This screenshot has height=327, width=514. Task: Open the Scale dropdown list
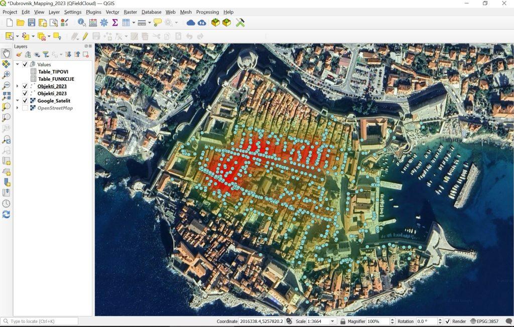tap(332, 321)
